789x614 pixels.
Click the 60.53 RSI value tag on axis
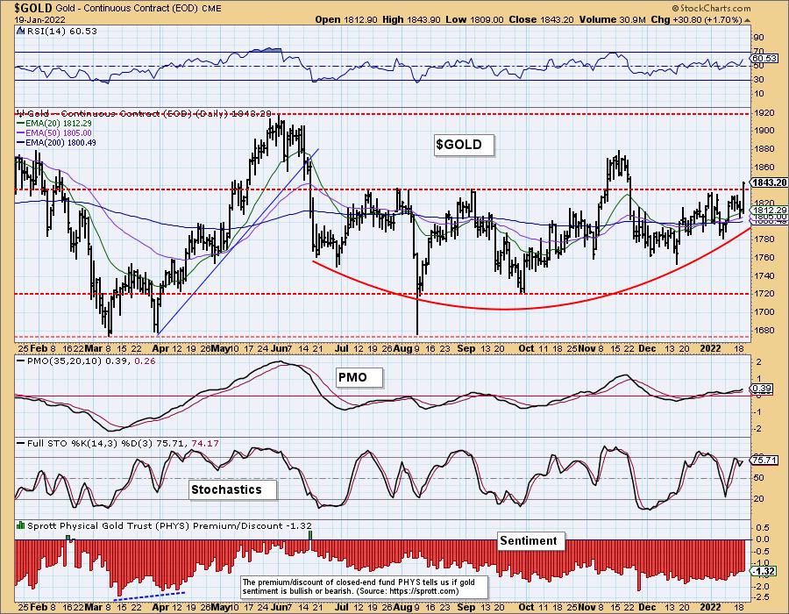[x=763, y=59]
